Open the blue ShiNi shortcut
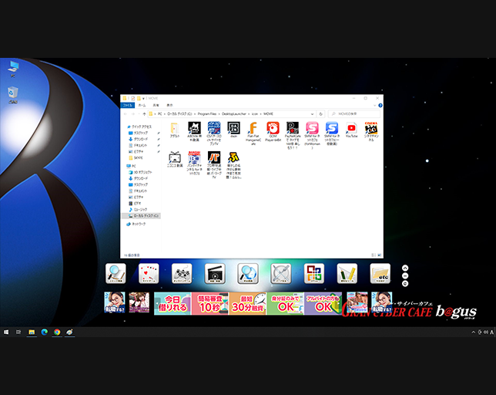496x395 pixels. pos(332,133)
